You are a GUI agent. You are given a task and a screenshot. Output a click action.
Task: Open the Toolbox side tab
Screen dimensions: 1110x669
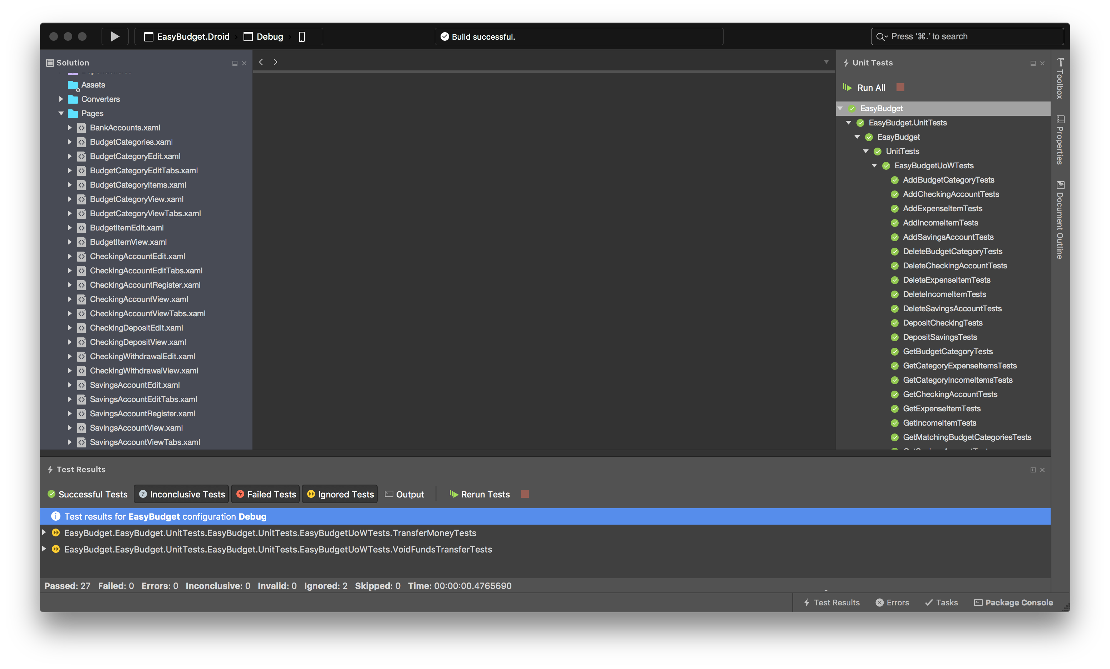tap(1060, 78)
